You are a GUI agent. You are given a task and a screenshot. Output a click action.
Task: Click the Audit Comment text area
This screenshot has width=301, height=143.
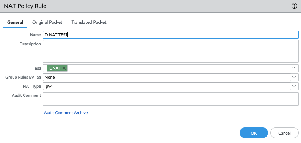coord(171,99)
